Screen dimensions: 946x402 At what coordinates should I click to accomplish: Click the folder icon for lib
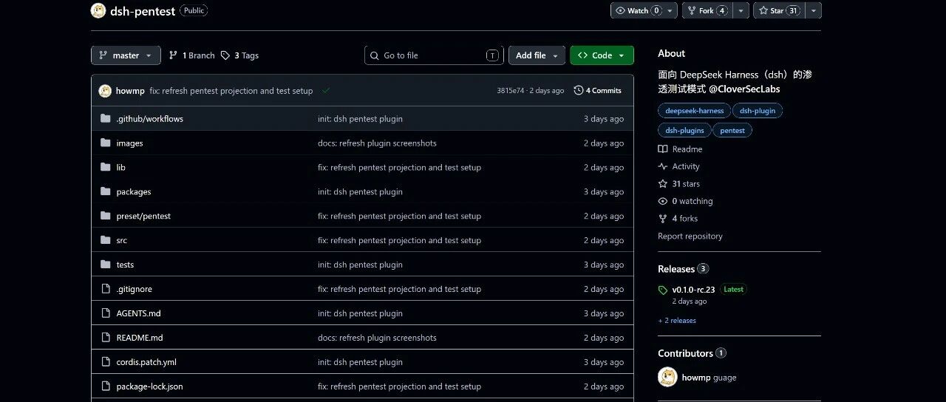105,167
